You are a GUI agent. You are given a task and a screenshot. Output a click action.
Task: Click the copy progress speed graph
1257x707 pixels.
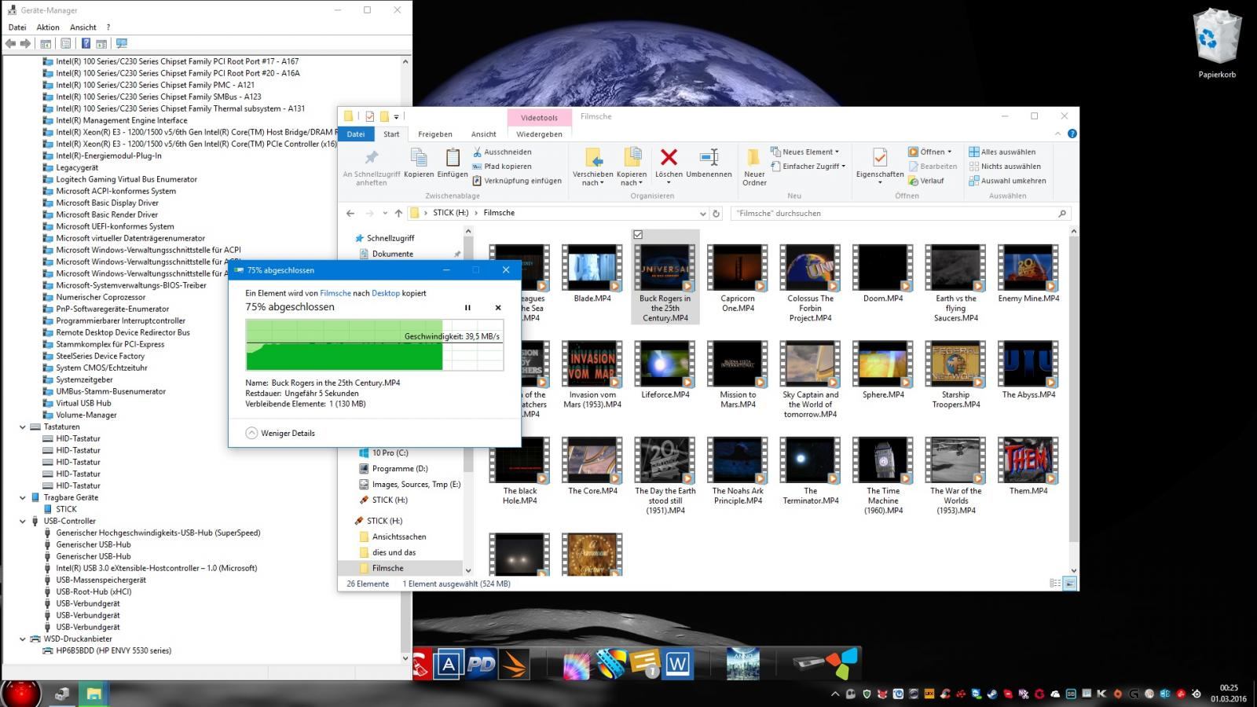(x=375, y=345)
